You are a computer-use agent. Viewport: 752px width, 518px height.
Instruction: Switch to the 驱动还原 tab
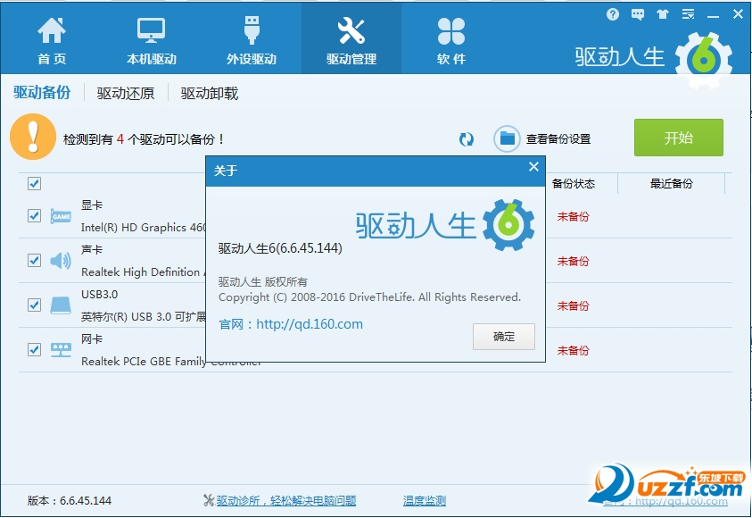pyautogui.click(x=125, y=92)
